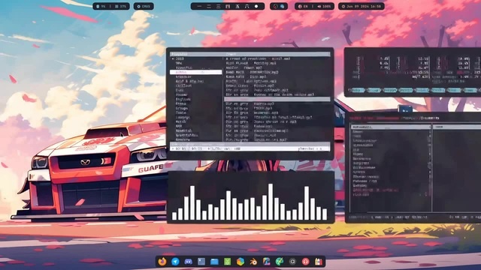Click the gray circle icon in the dock

pyautogui.click(x=292, y=262)
